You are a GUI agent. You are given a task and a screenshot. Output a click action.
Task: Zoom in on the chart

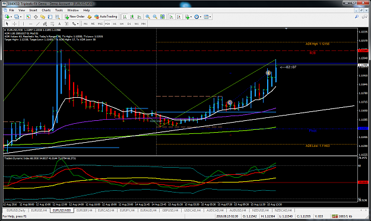(x=148, y=17)
